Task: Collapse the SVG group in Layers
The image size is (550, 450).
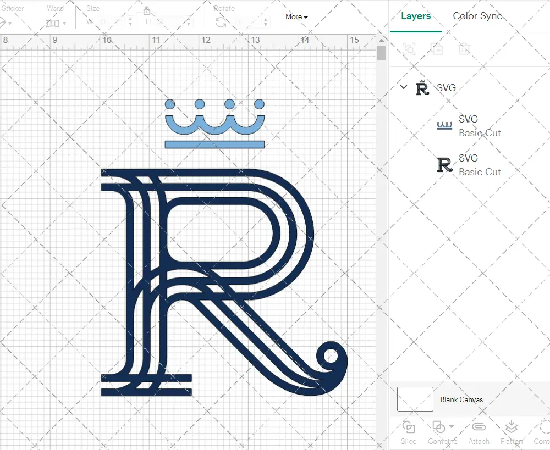Action: [x=404, y=87]
